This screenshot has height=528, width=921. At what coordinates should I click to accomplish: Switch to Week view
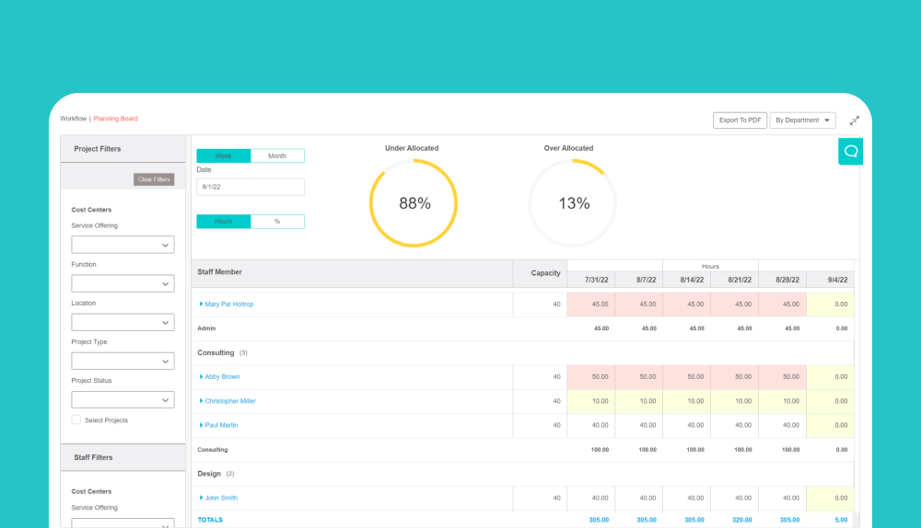click(223, 155)
